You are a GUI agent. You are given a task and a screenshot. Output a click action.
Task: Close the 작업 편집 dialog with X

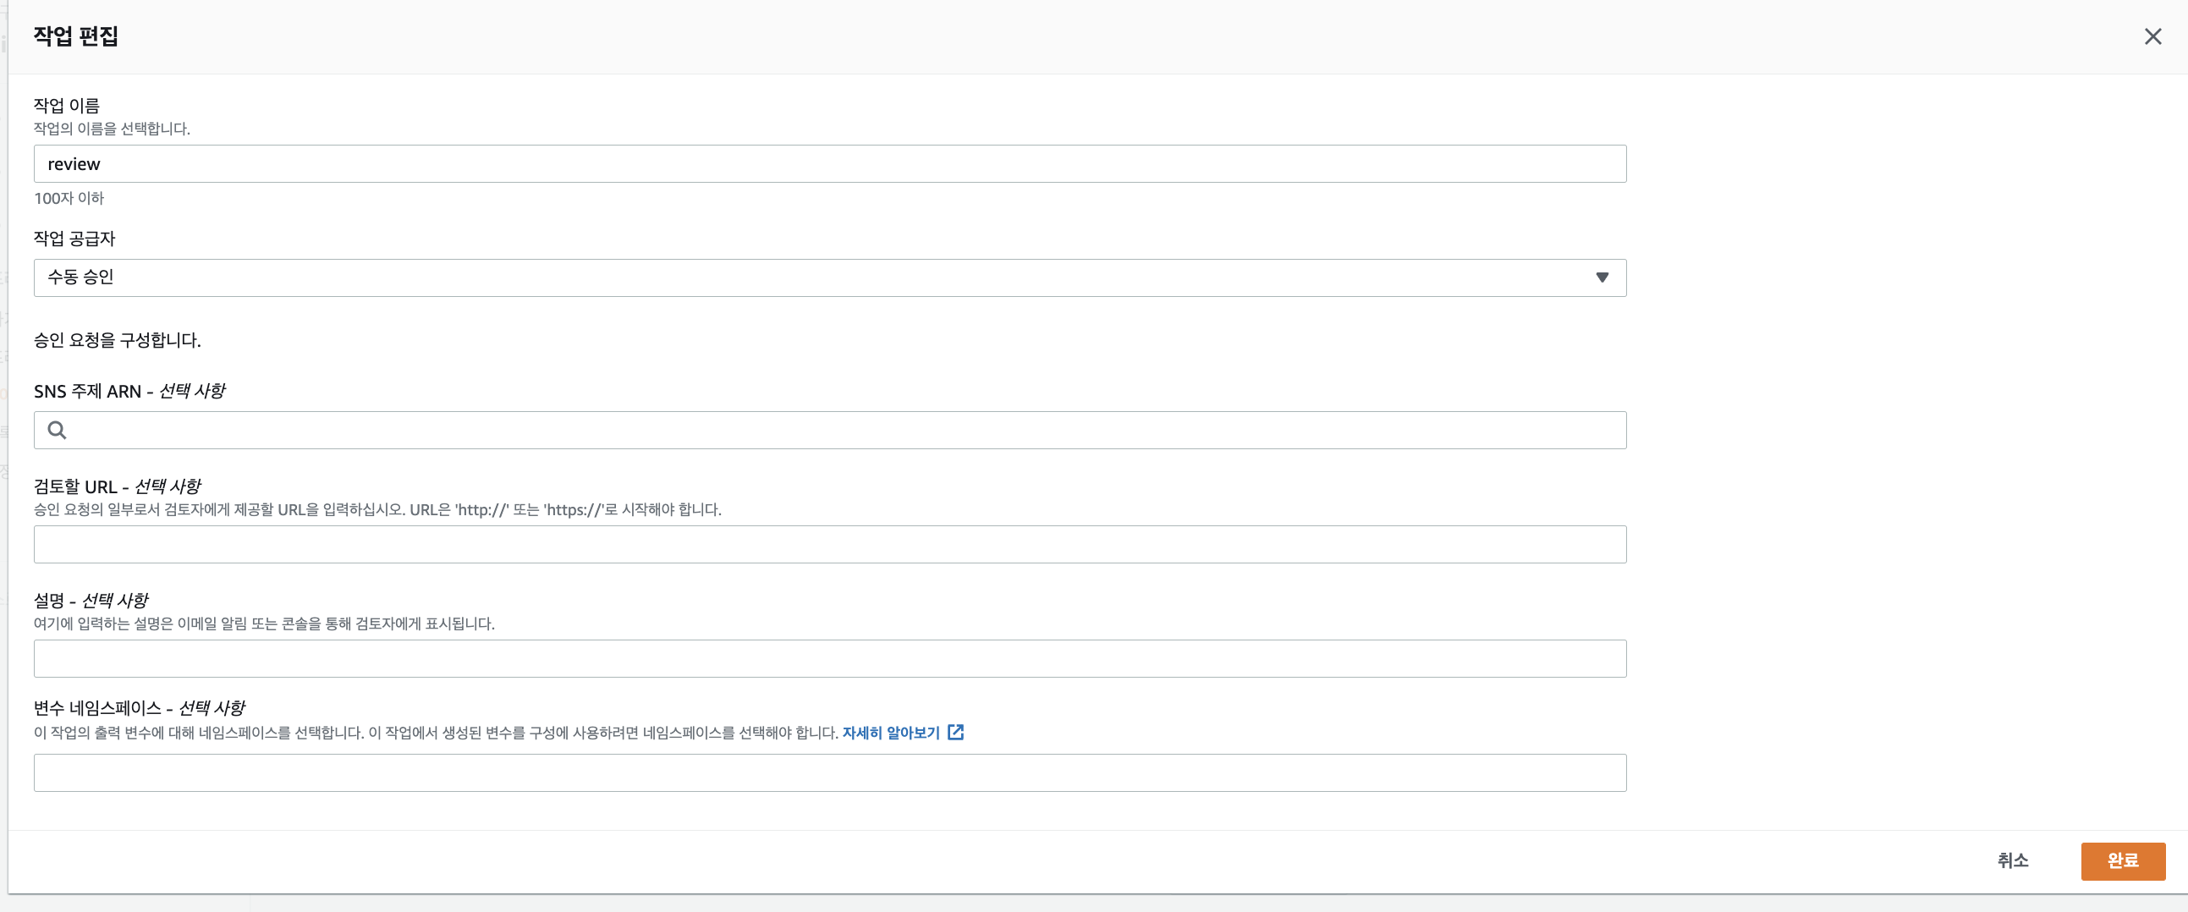(2152, 36)
